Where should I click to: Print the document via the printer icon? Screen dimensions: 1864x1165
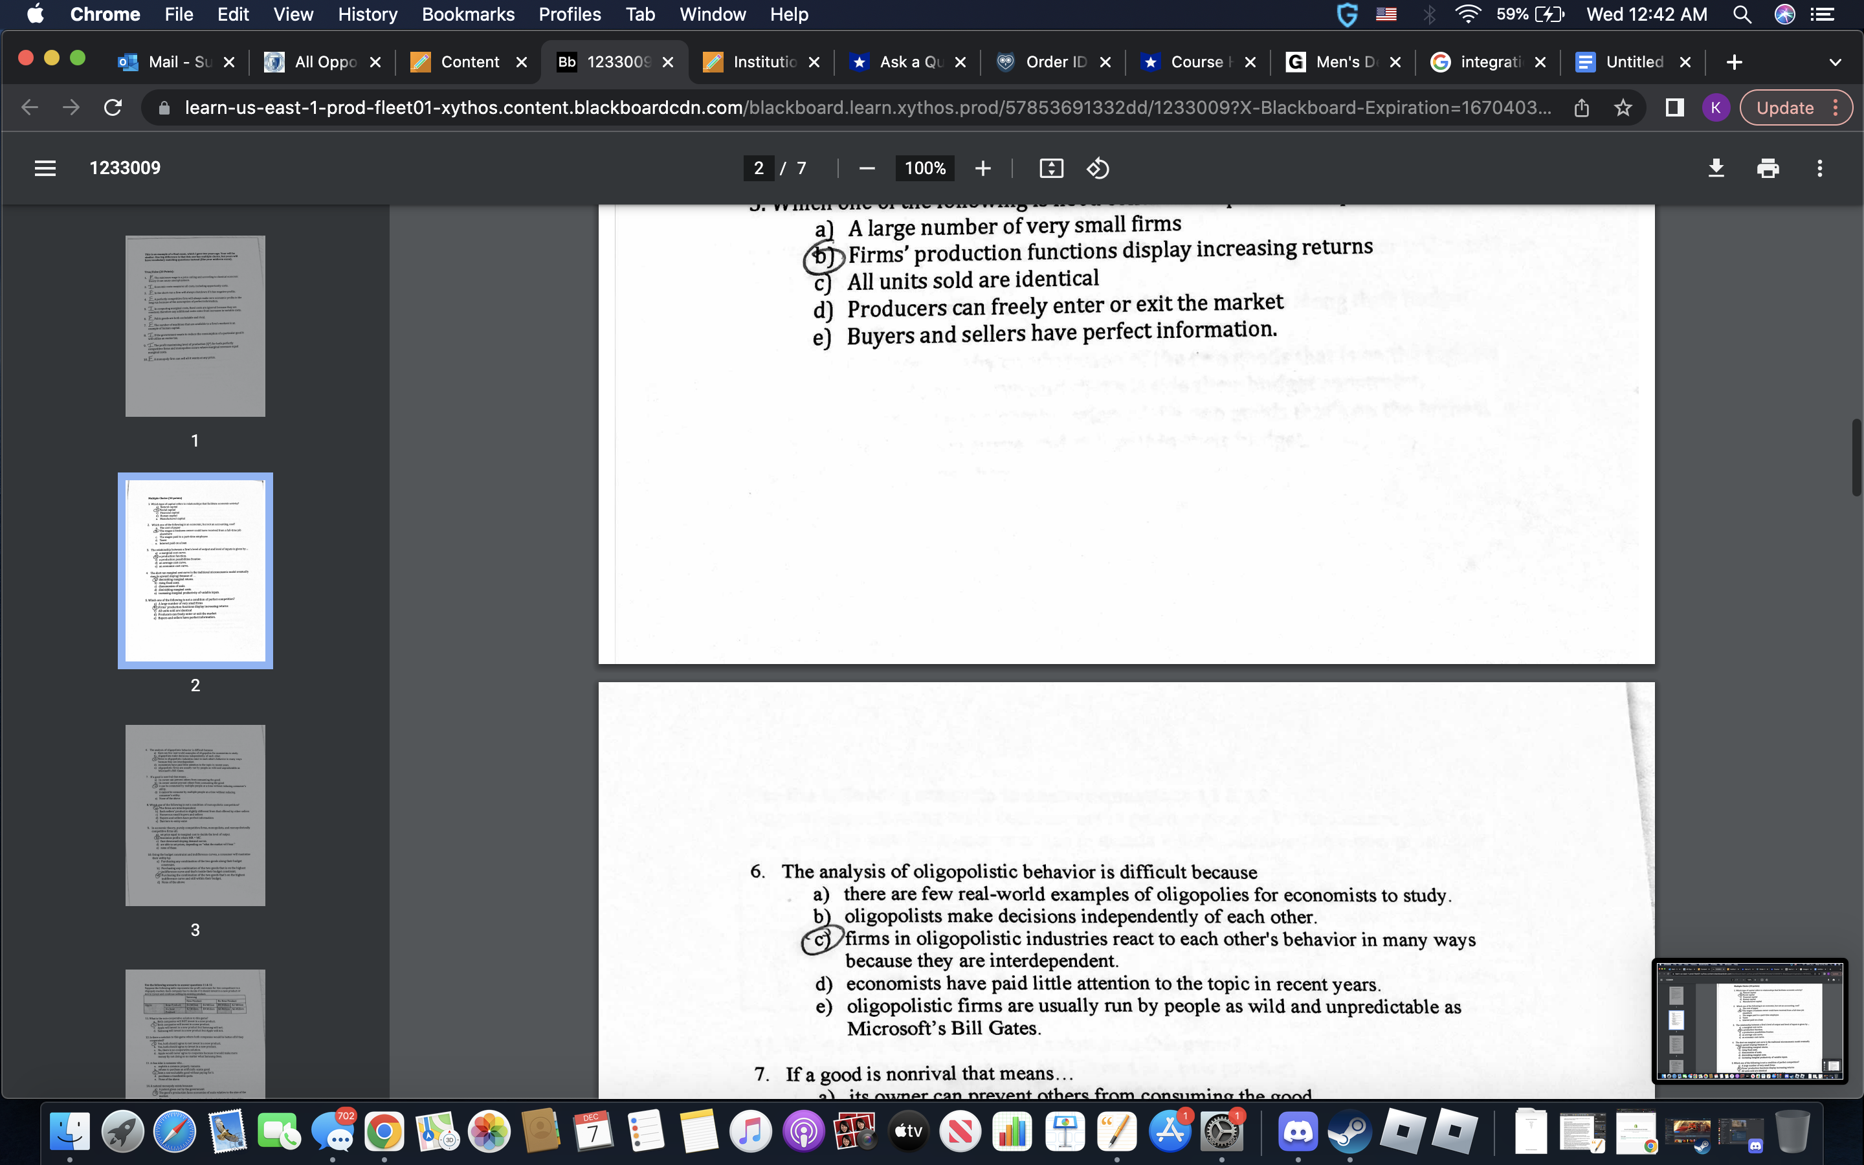pyautogui.click(x=1767, y=168)
